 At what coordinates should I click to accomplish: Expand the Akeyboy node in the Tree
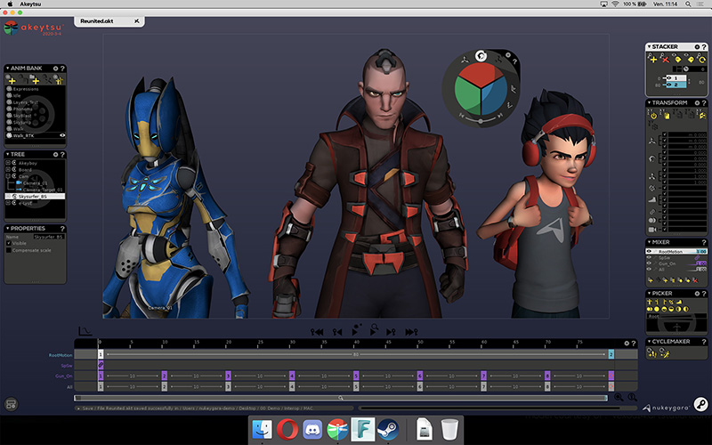(x=9, y=164)
